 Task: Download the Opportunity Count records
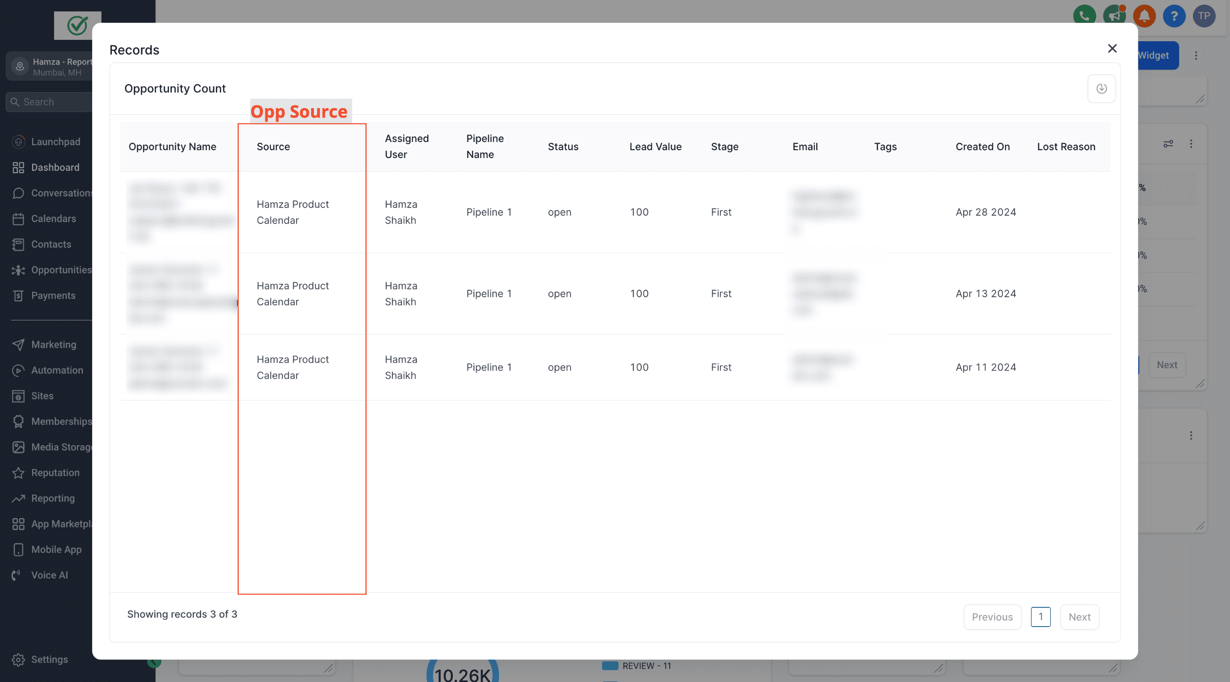click(1101, 88)
